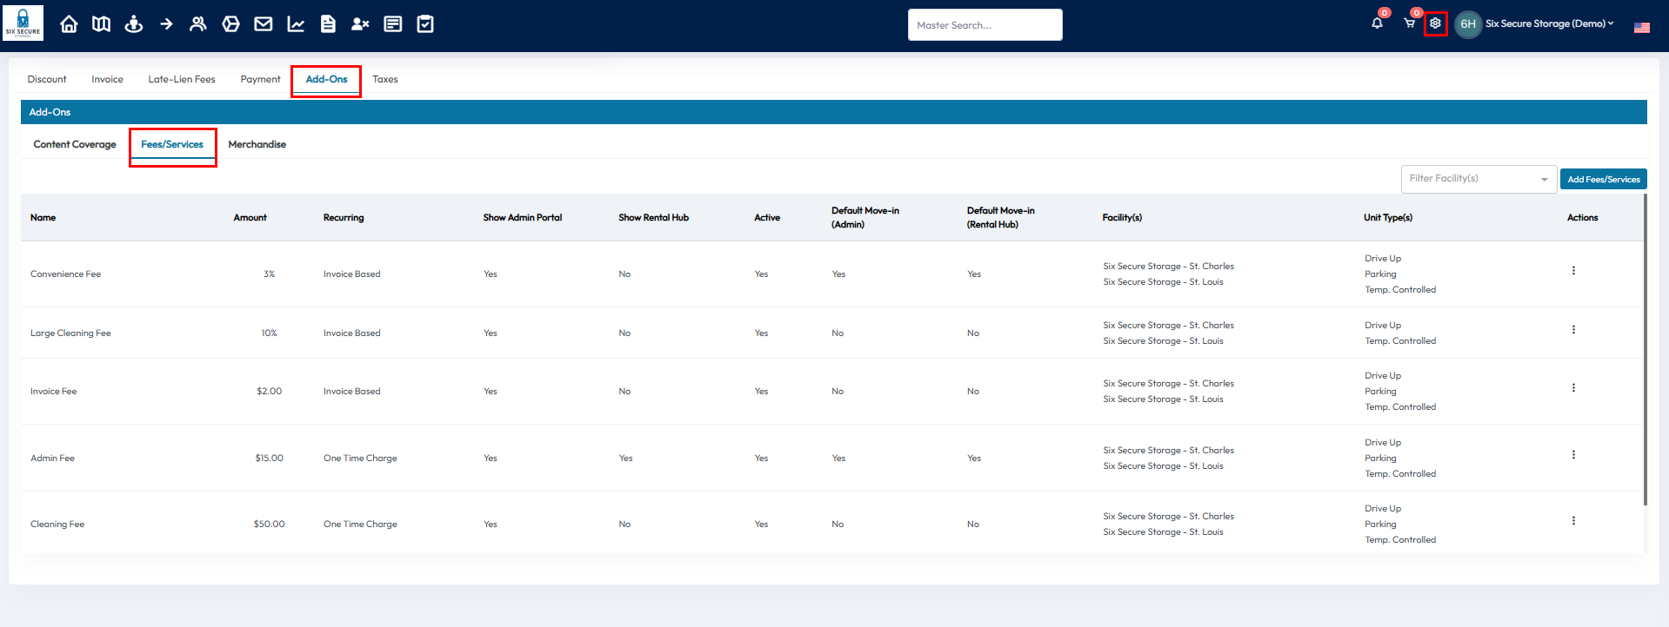
Task: Go to the Home dashboard icon
Action: [69, 24]
